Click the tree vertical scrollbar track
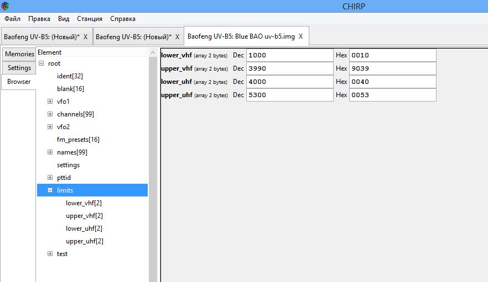The image size is (488, 282). point(153,169)
